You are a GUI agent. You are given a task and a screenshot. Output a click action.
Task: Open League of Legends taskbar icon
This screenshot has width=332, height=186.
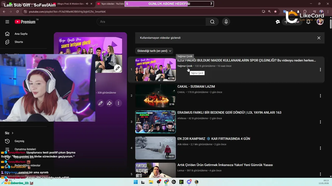coord(197,182)
